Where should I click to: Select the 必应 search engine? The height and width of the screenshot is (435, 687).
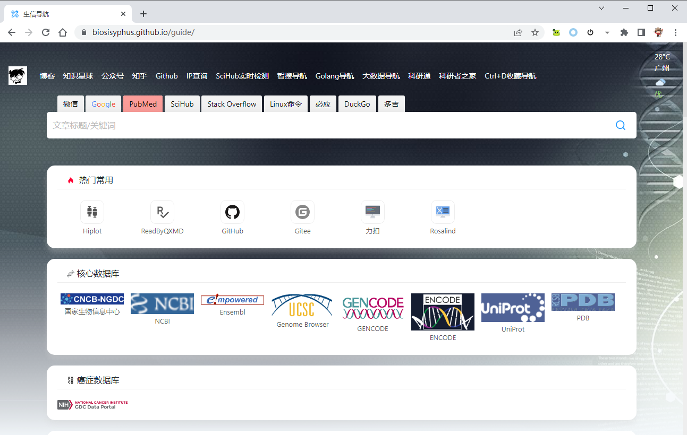[x=323, y=103]
